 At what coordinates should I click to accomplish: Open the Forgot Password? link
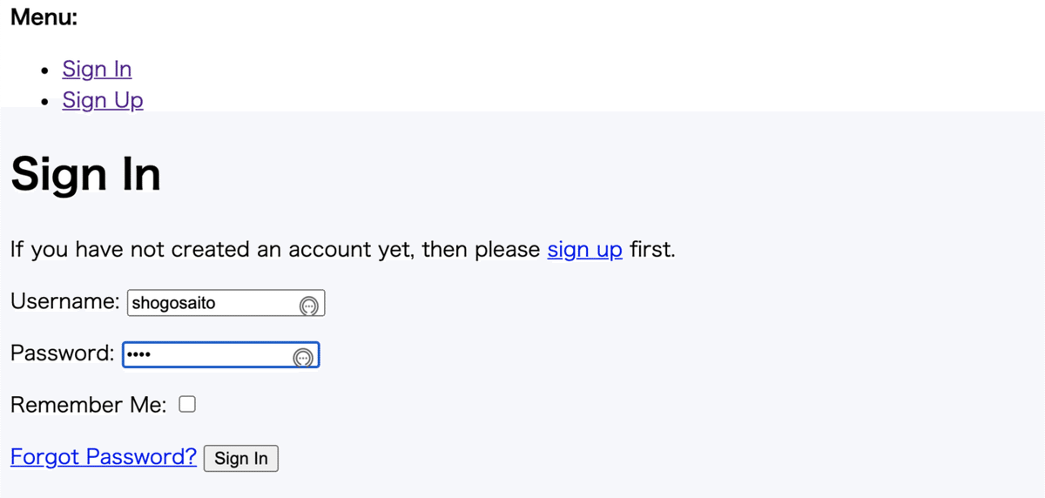[x=104, y=457]
